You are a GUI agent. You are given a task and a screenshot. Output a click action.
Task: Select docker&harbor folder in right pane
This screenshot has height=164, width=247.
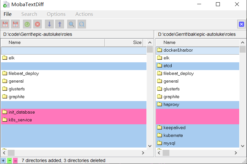pyautogui.click(x=198, y=50)
